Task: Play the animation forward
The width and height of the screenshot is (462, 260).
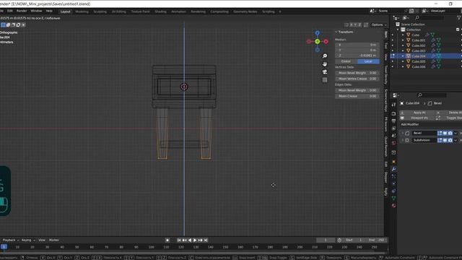Action: point(195,240)
